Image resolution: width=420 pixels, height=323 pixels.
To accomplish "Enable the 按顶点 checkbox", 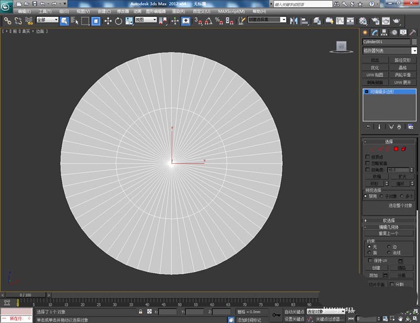I will 367,157.
